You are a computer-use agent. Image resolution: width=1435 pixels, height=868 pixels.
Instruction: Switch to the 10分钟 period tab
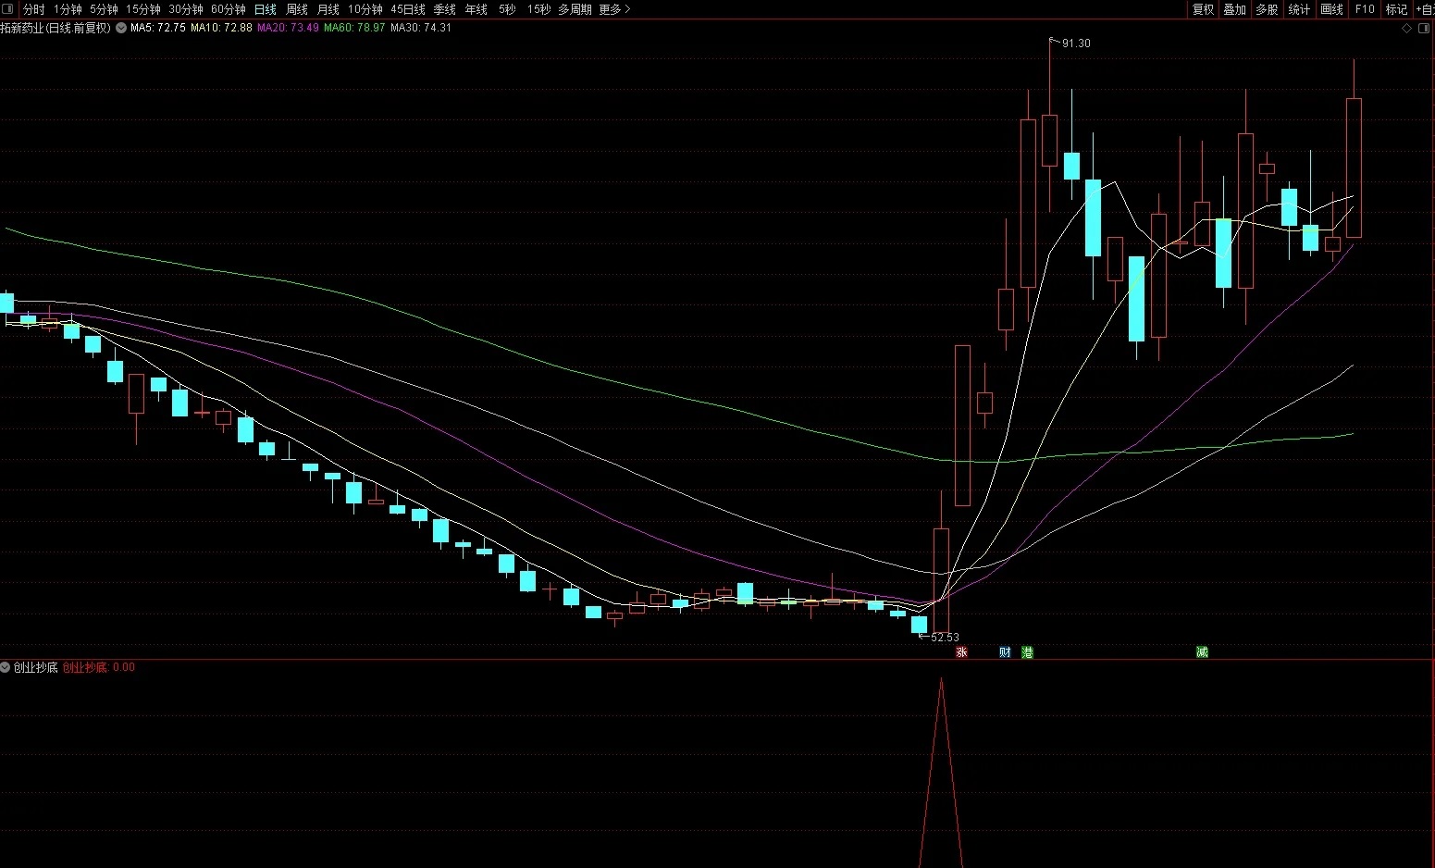click(x=365, y=9)
